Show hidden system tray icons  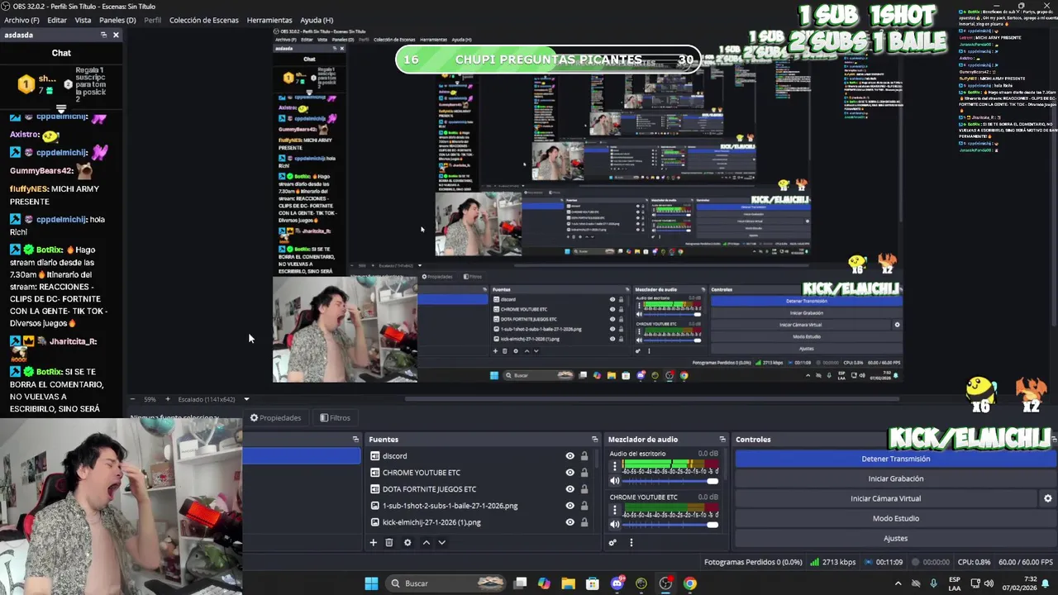click(898, 583)
